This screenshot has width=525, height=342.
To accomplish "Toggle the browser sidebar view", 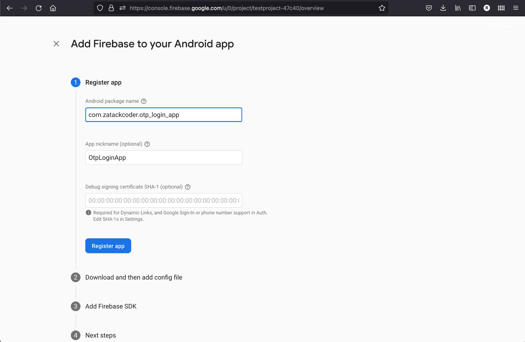I will [x=472, y=8].
